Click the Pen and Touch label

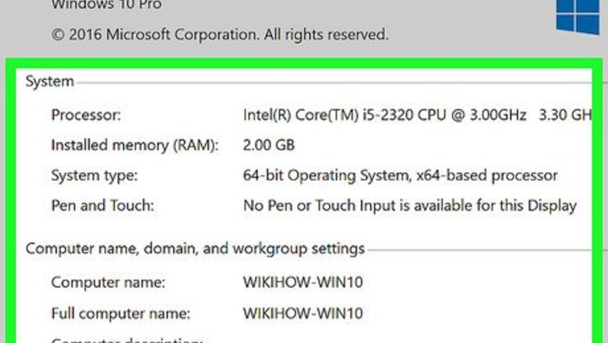click(x=103, y=206)
